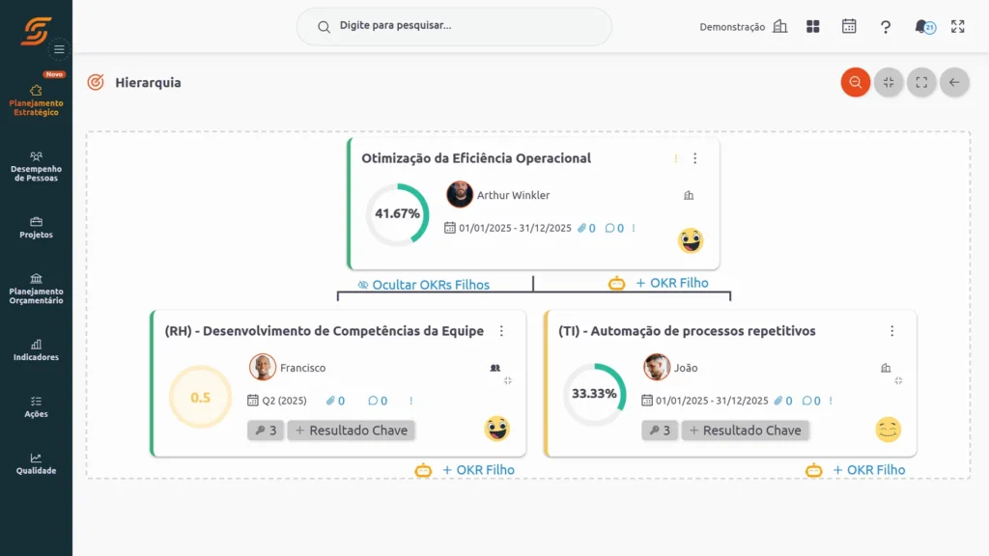Click the building icon on Otimização card
This screenshot has width=989, height=556.
689,195
